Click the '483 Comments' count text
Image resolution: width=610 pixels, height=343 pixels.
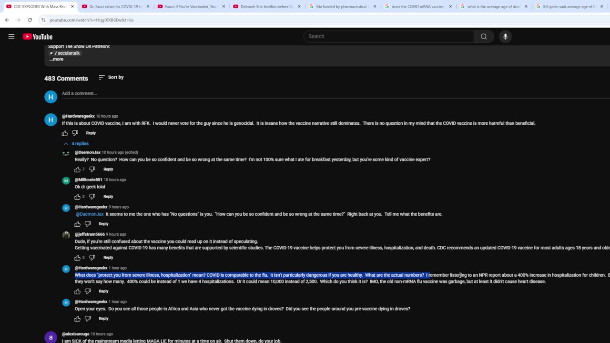coord(66,79)
